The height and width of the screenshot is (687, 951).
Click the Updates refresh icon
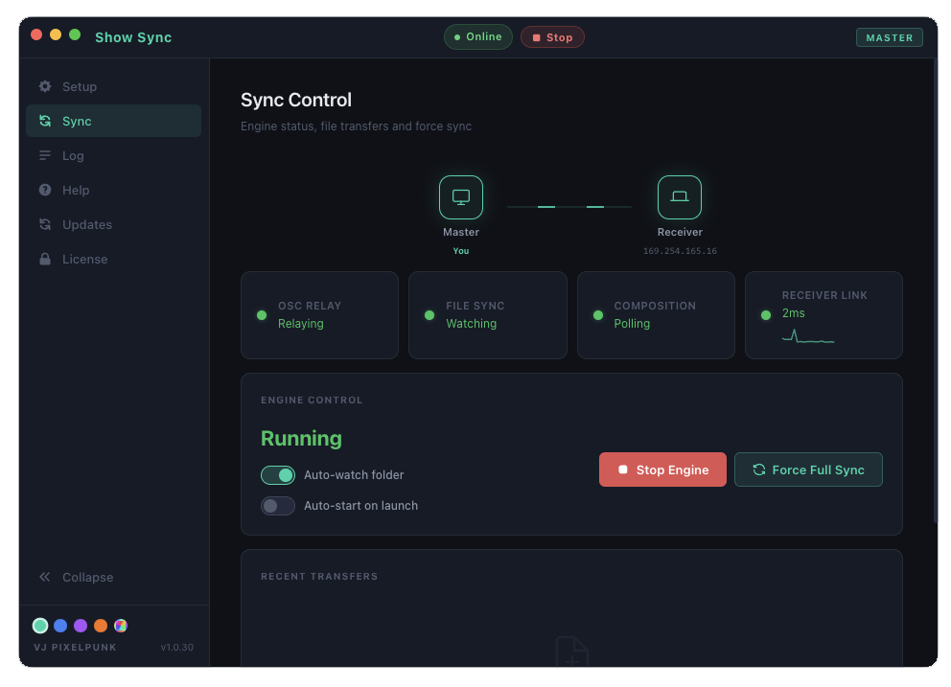coord(45,224)
